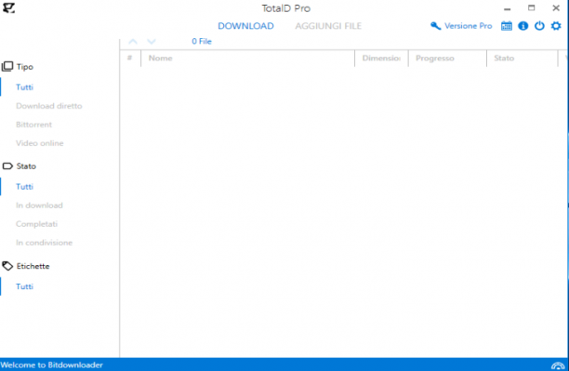Open settings via gear icon
Screen dimensions: 569x371
pos(556,26)
